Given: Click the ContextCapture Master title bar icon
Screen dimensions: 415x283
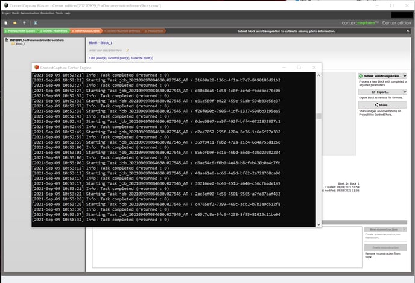Looking at the screenshot, I should point(6,5).
